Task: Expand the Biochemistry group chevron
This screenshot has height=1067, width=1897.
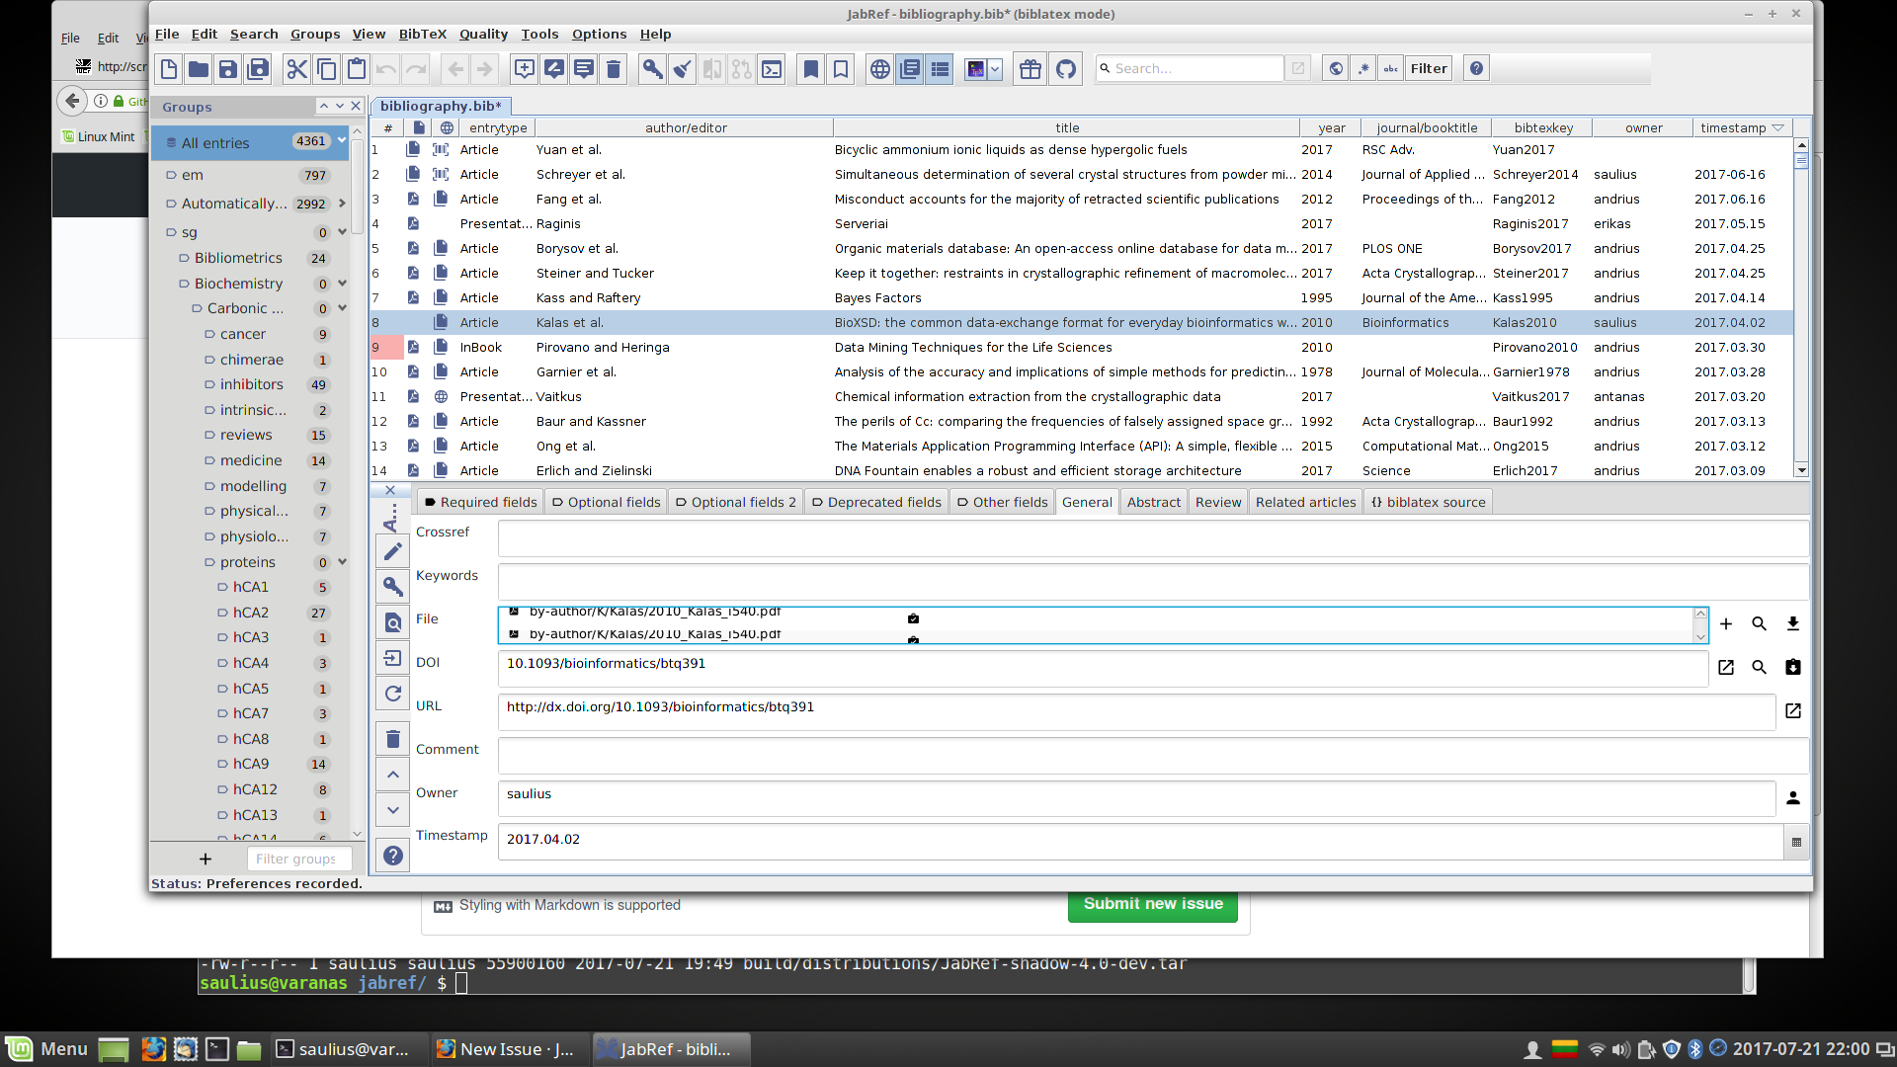Action: (342, 284)
